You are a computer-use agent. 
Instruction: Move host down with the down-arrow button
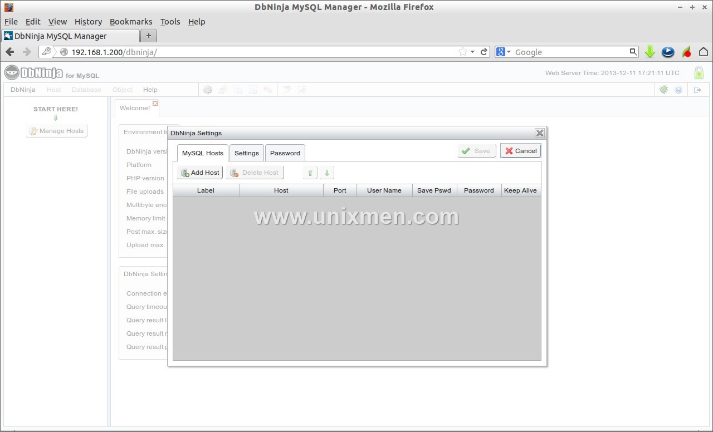coord(327,173)
